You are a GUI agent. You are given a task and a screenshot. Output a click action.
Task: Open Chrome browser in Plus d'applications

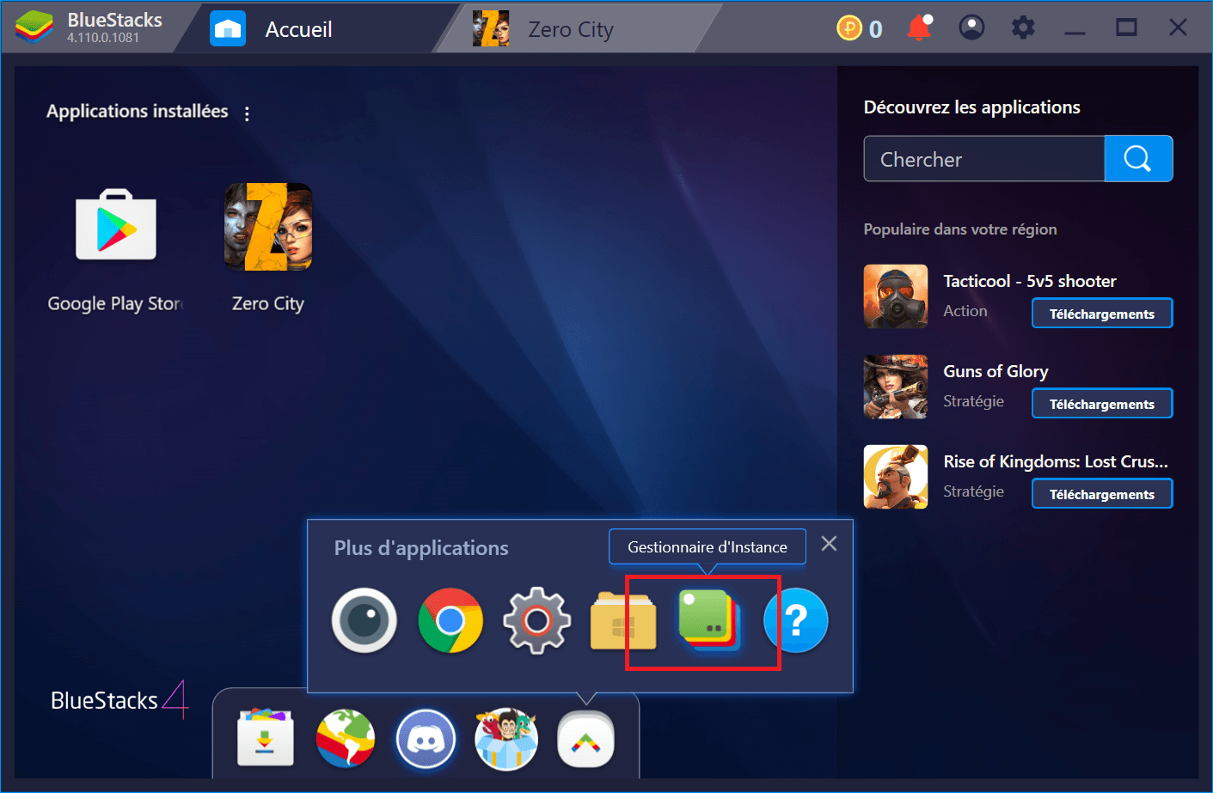[450, 620]
